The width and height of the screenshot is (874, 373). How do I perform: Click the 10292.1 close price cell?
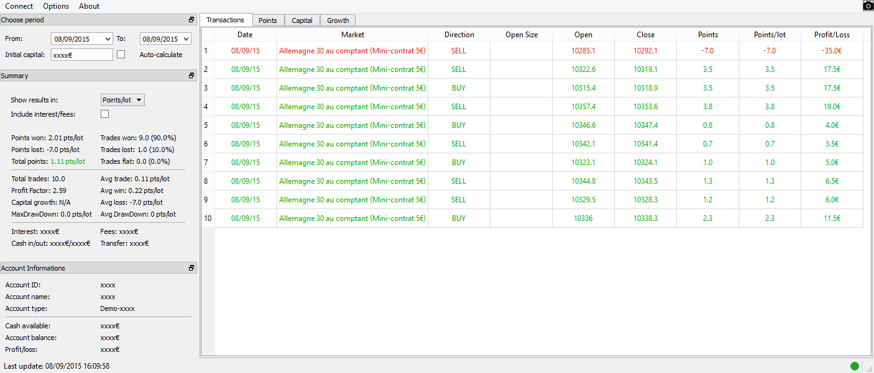click(x=645, y=51)
